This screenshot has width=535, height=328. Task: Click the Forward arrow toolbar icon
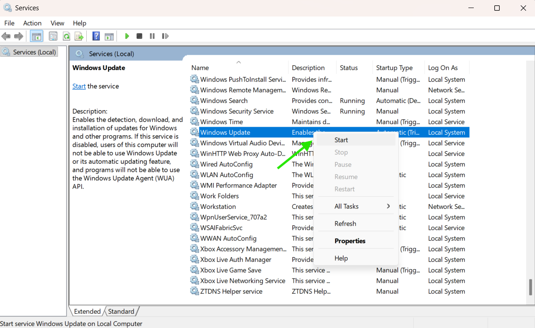coord(19,36)
